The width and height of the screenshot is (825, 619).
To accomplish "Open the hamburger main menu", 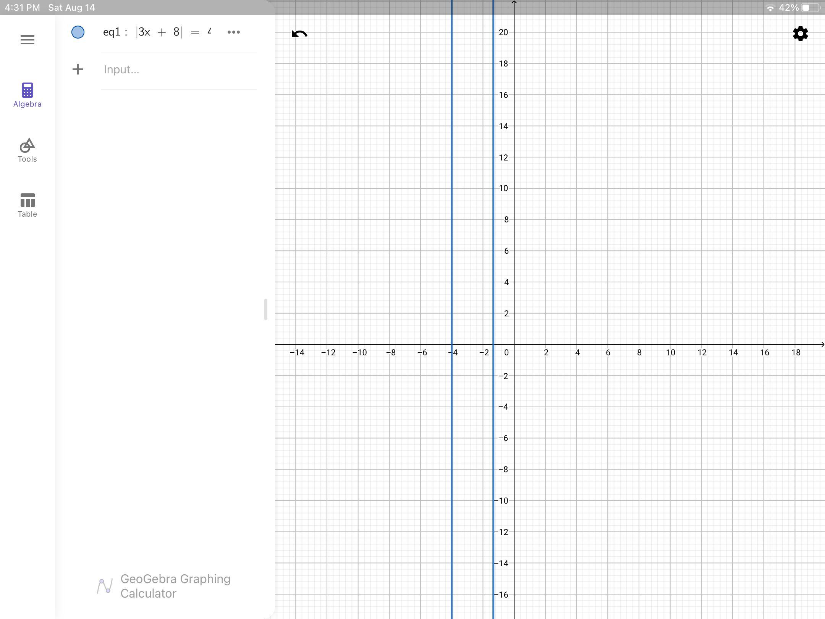I will (x=27, y=40).
